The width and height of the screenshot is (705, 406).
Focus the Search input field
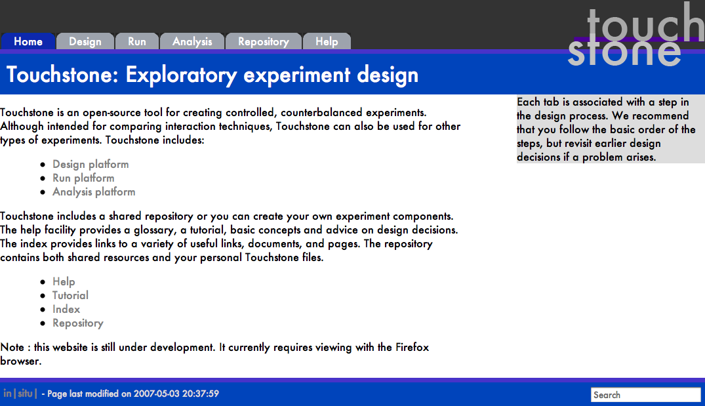tap(645, 395)
